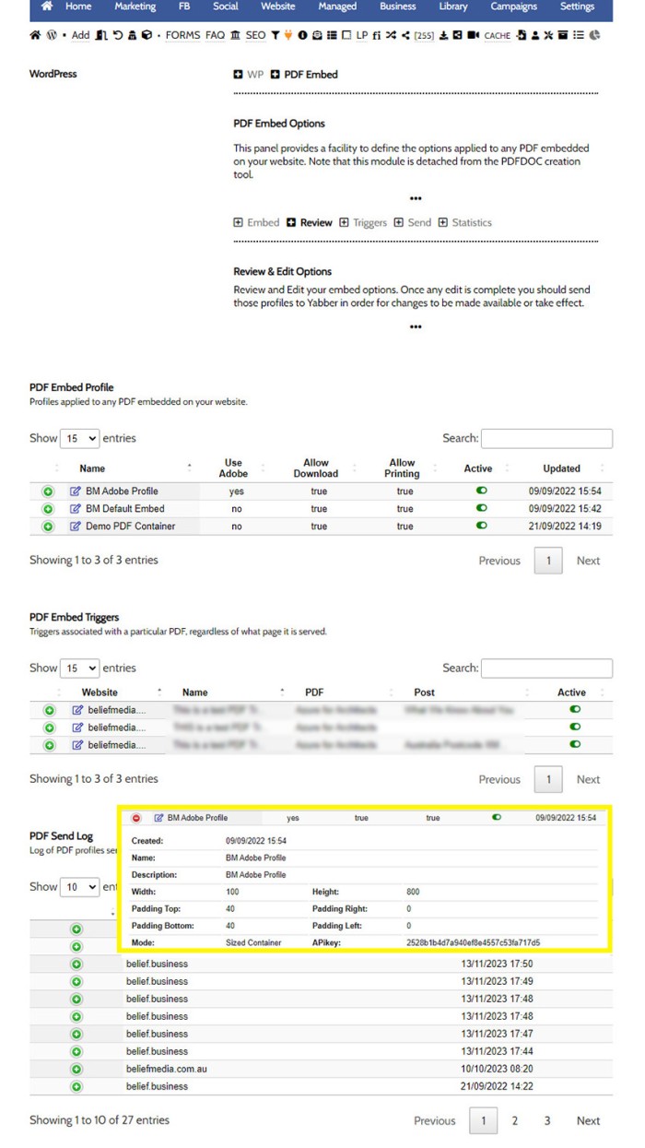The height and width of the screenshot is (1148, 645).
Task: Click the edit icon for Demo PDF Container
Action: tap(76, 527)
